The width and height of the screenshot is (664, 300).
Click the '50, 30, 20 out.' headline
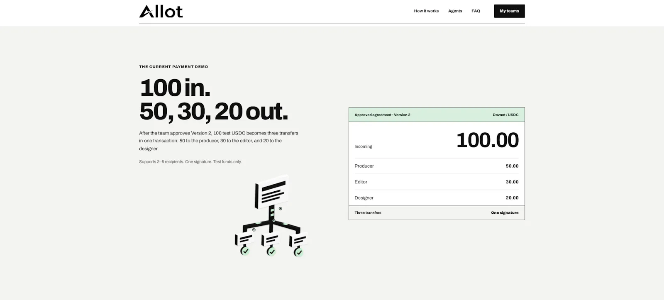[x=213, y=111]
